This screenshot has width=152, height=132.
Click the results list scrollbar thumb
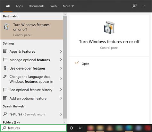pos(65,67)
